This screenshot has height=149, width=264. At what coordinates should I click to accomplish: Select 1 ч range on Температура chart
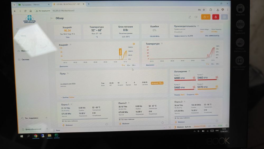pos(208,64)
